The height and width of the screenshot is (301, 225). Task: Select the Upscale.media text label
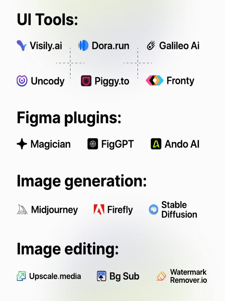pyautogui.click(x=55, y=276)
